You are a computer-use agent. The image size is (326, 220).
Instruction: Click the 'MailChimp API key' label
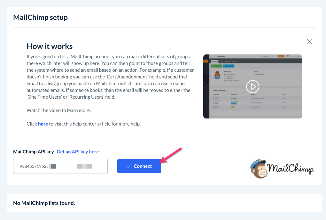pyautogui.click(x=34, y=152)
